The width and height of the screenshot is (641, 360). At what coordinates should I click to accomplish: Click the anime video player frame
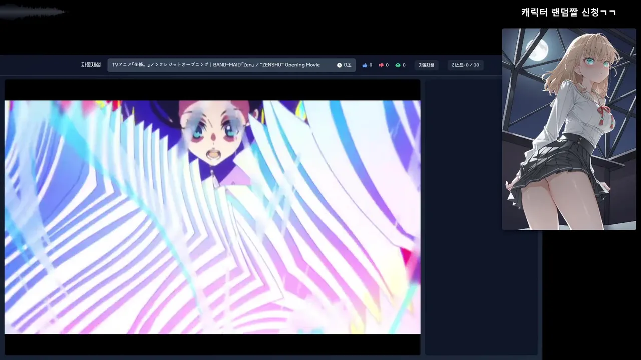(212, 217)
